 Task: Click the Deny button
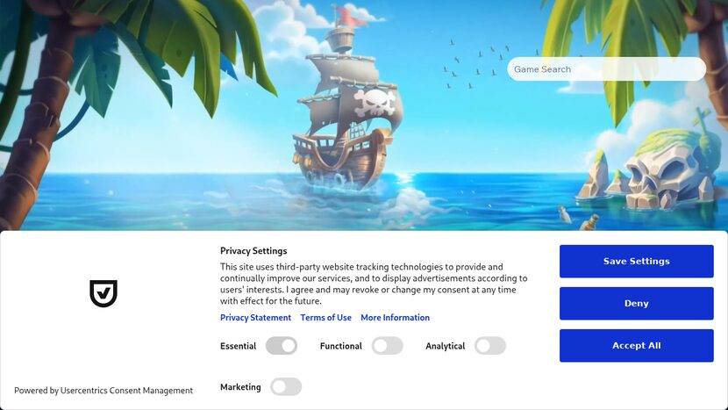(x=637, y=304)
